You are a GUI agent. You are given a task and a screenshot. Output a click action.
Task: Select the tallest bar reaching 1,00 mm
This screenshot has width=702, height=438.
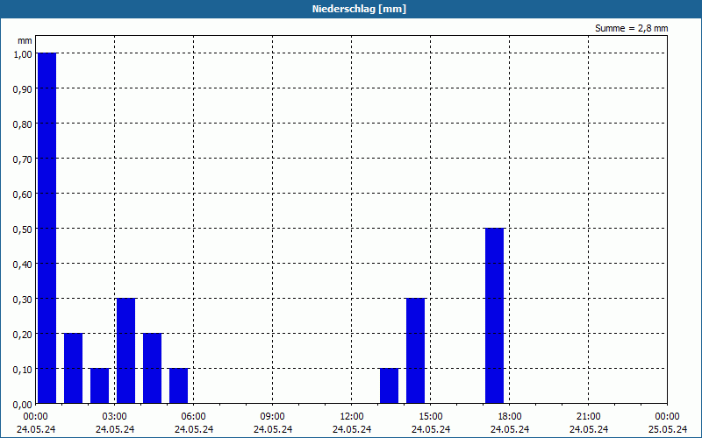47,228
